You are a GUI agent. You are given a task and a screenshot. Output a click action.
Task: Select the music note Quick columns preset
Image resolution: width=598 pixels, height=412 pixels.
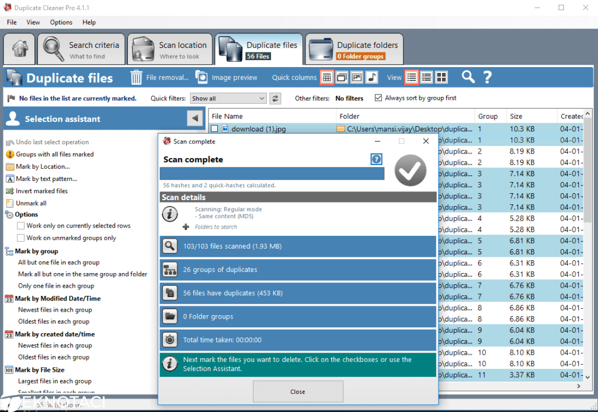[372, 78]
